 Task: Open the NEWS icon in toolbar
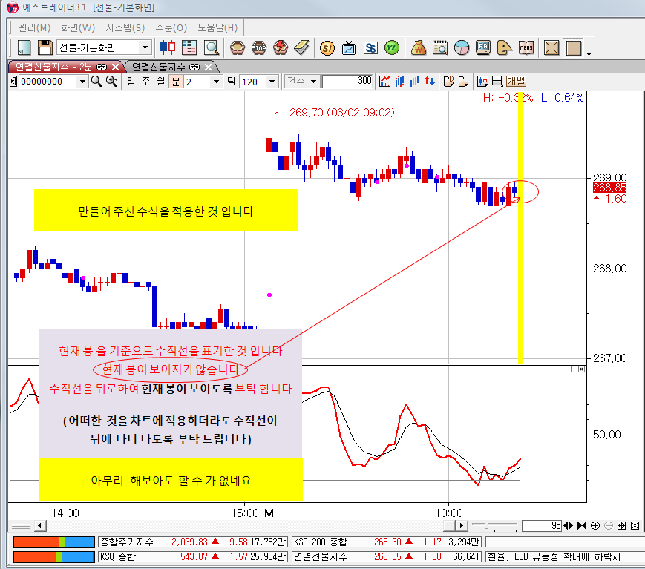[526, 47]
